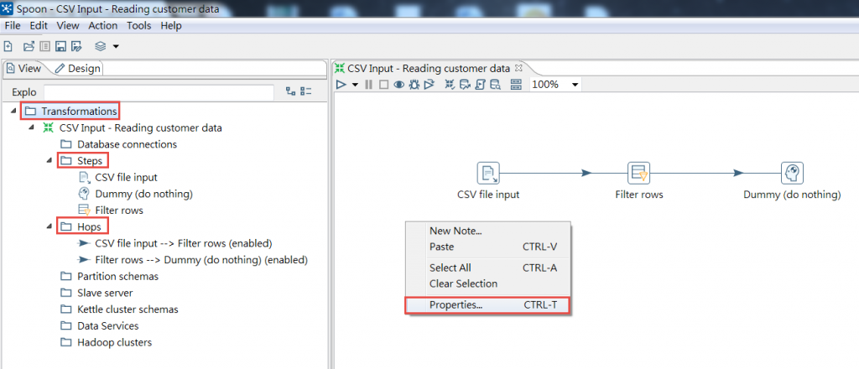859x369 pixels.
Task: Run impact analysis on database icon
Action: [465, 85]
